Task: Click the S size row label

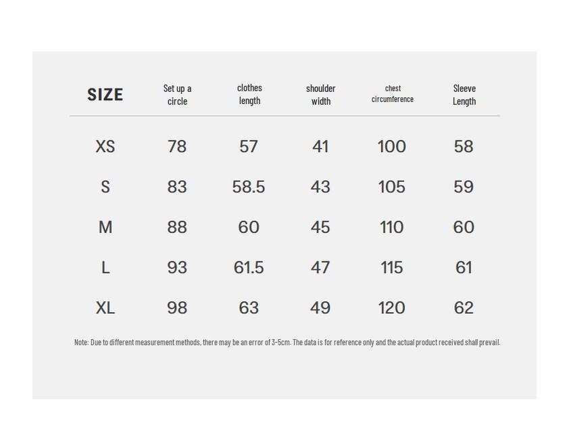Action: point(105,187)
